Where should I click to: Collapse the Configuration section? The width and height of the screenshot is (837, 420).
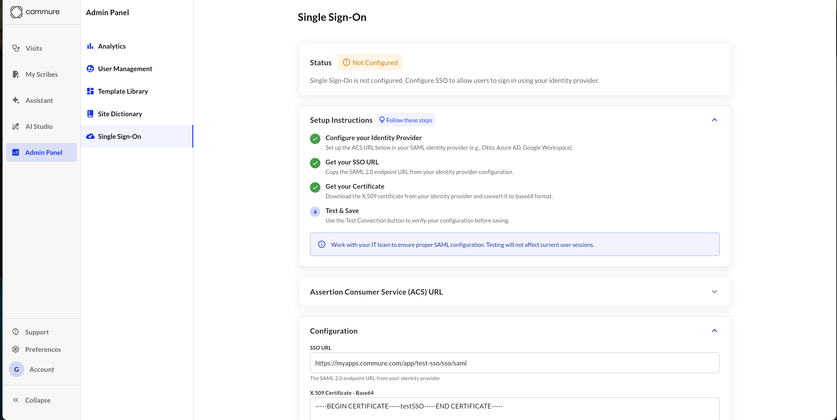[715, 331]
